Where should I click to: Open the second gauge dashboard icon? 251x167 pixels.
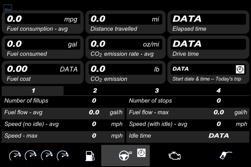[31, 156]
